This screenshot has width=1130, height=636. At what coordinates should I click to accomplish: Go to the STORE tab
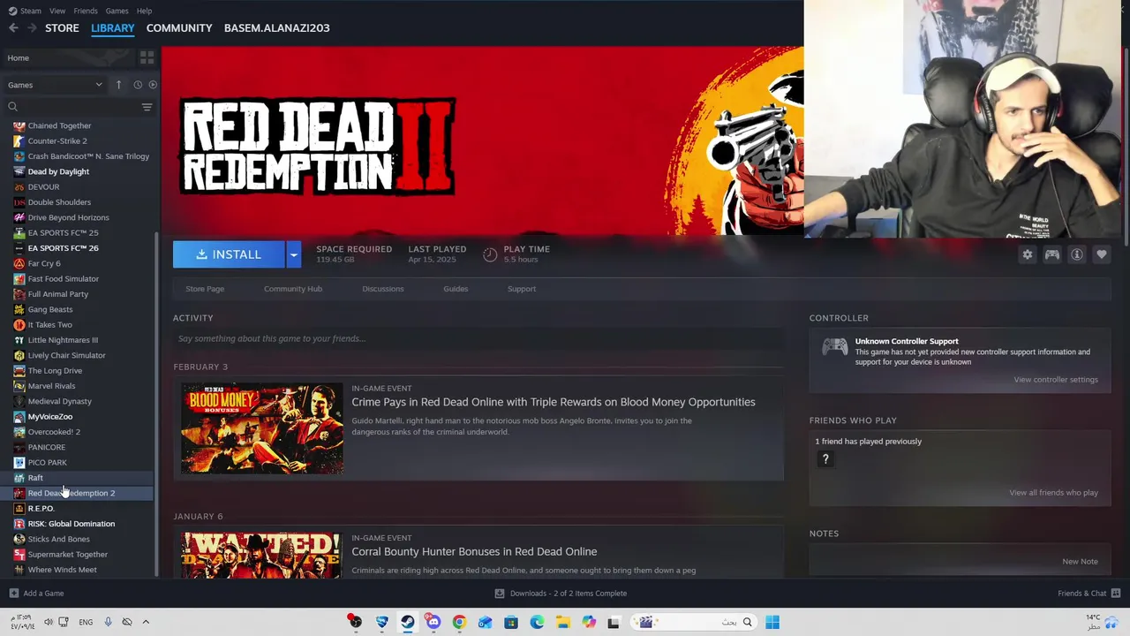click(x=62, y=28)
